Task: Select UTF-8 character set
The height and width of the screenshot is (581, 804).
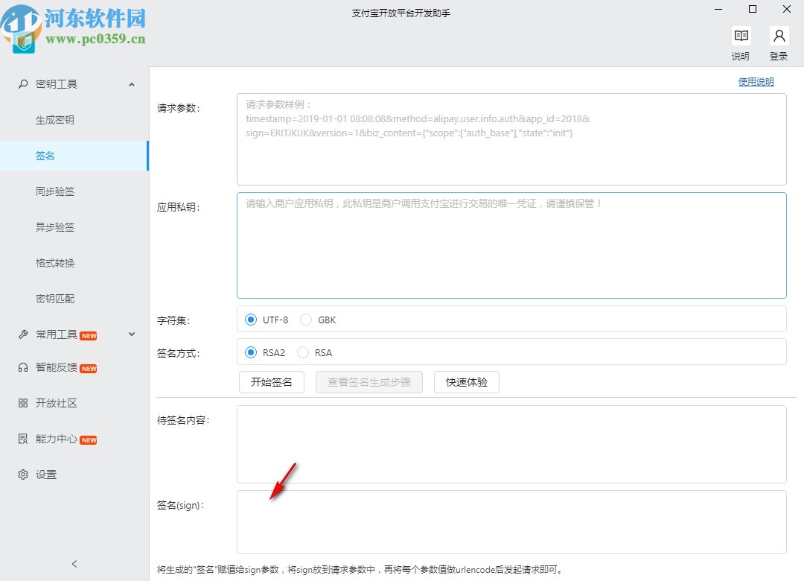Action: tap(251, 320)
